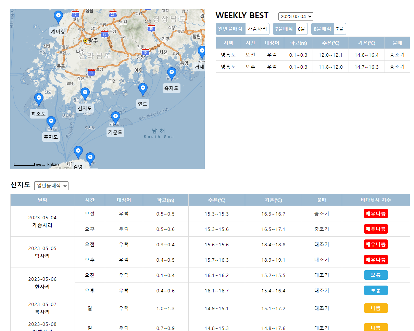Click the blue 보통 badge for 05-06 오전
This screenshot has height=331, width=414.
pos(376,275)
